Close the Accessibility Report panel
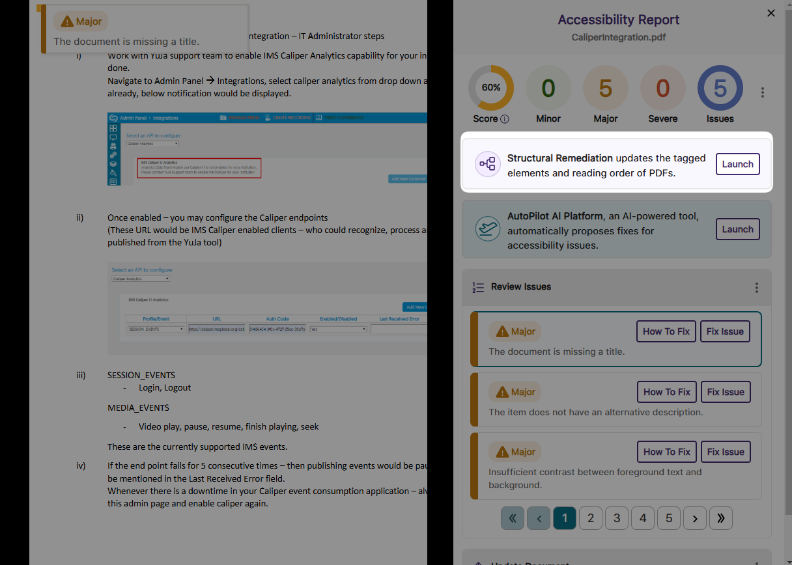792x565 pixels. pos(771,13)
